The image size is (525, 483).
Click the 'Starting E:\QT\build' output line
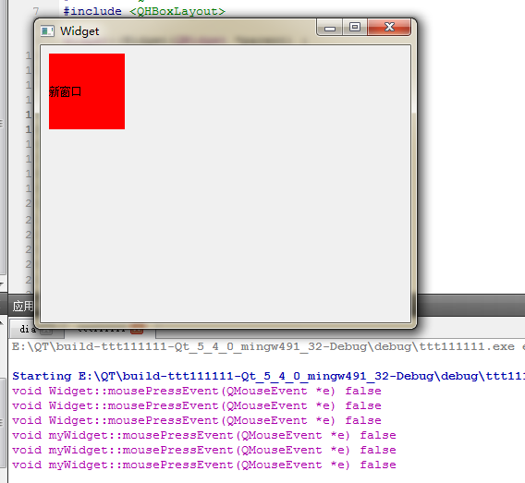coord(268,376)
